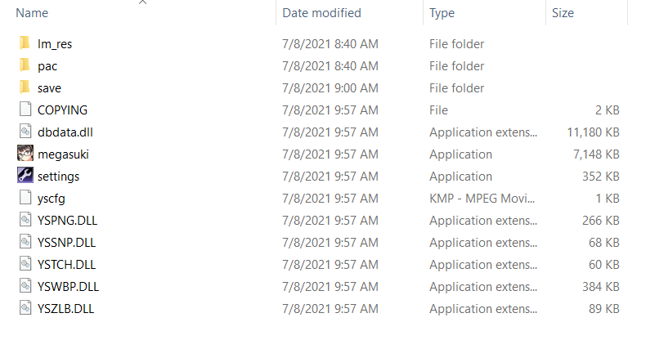Select the YSZLB.DLL file name

66,308
